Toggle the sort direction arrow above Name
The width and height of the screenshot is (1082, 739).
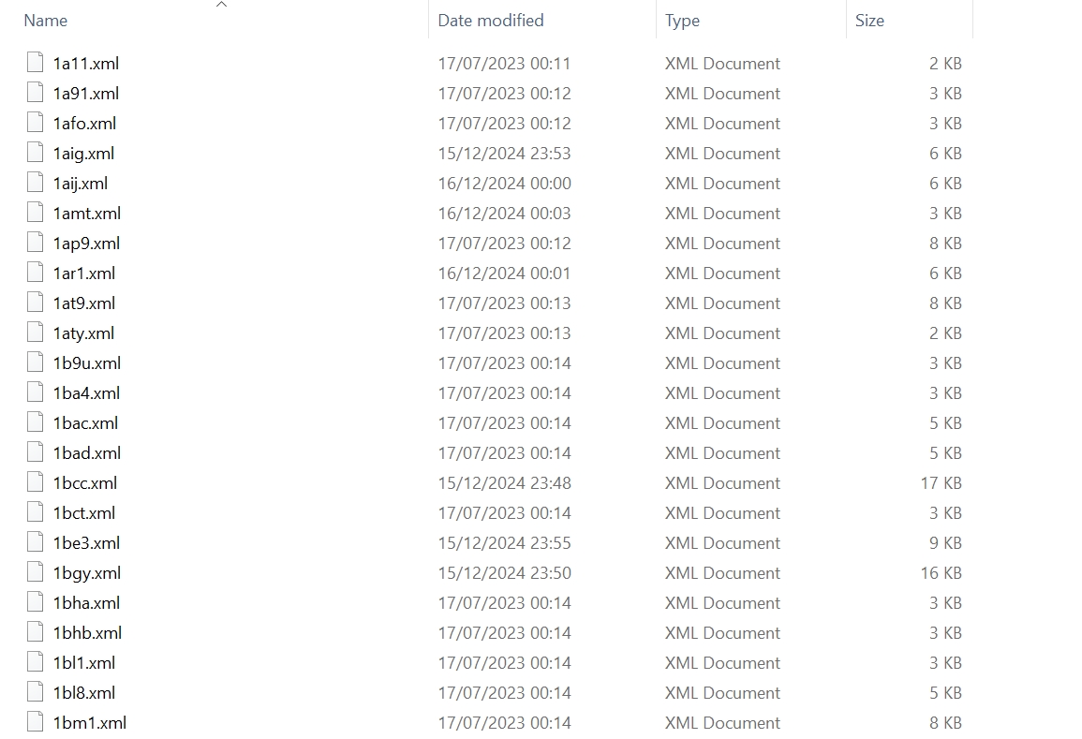pyautogui.click(x=221, y=5)
